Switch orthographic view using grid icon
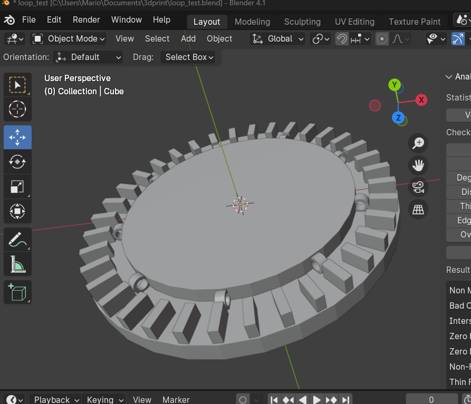Viewport: 471px width, 404px height. (418, 210)
